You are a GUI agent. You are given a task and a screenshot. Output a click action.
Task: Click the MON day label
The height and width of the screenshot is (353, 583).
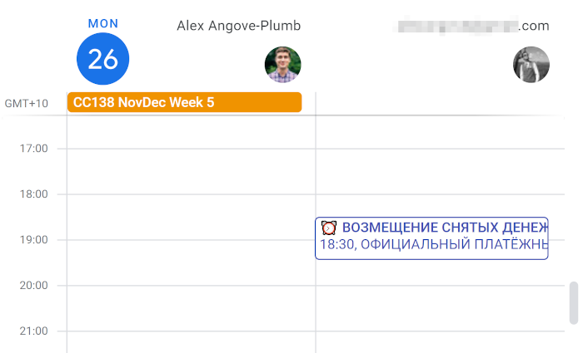point(103,23)
